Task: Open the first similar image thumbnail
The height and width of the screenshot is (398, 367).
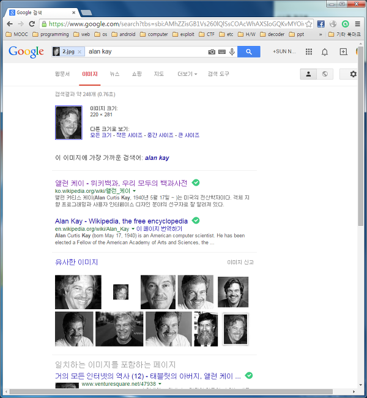Action: pos(78,292)
